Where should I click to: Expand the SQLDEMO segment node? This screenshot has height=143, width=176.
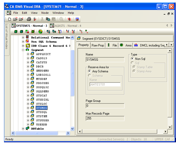tap(28, 91)
